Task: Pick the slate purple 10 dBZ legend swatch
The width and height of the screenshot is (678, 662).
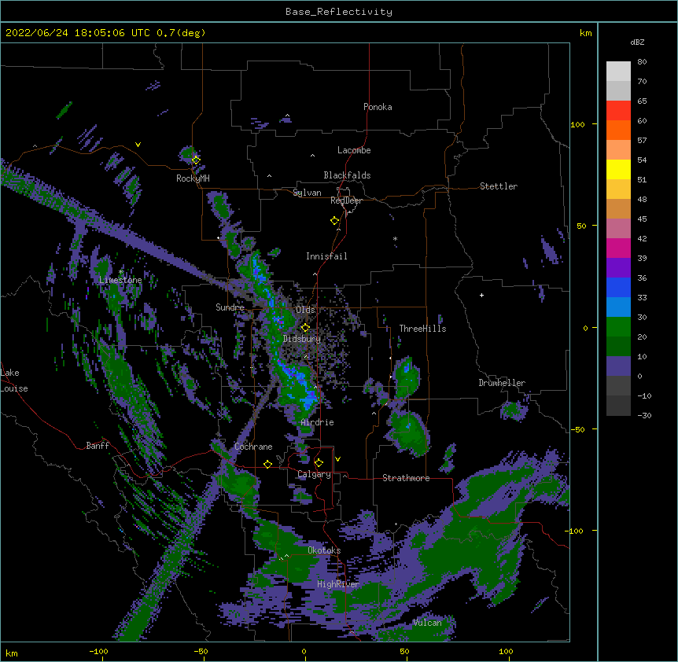Action: pos(618,366)
